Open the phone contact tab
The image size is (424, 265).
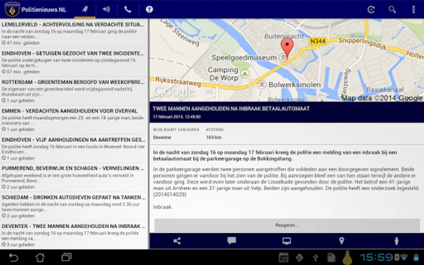tap(127, 9)
